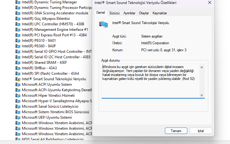Click the Microsoft ACPI Uyumlu Sistem icon
Viewport: 230px width, 144px height.
click(x=18, y=85)
